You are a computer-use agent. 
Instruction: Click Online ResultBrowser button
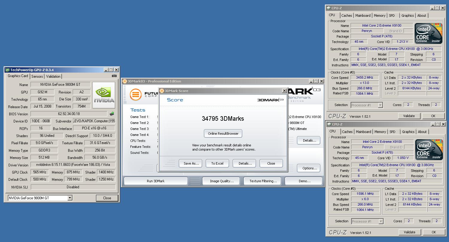point(223,134)
